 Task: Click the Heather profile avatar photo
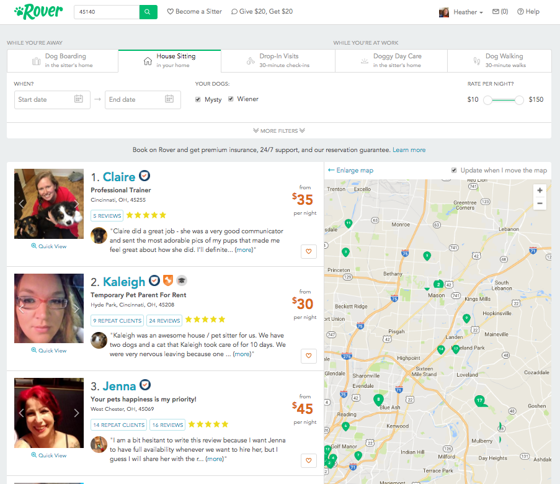(x=444, y=12)
